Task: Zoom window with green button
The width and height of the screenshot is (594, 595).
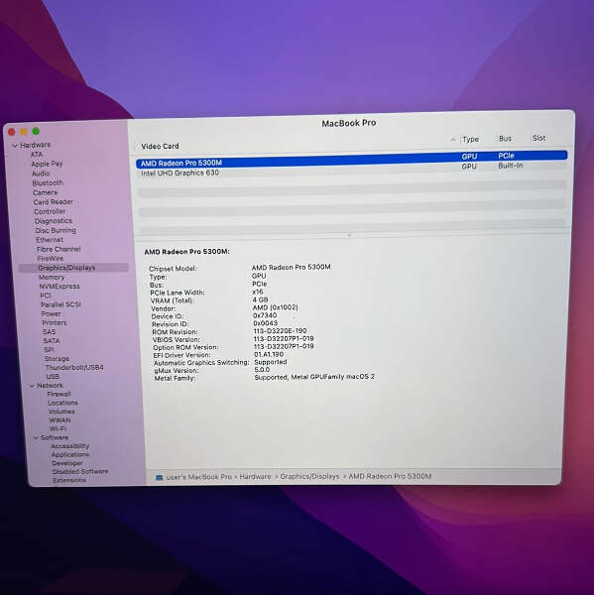Action: (36, 131)
